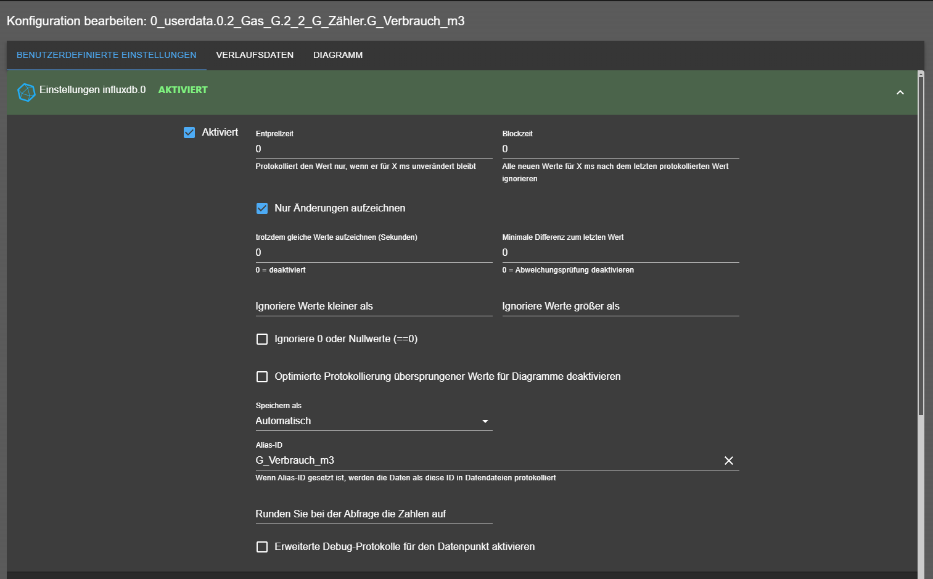Viewport: 933px width, 579px height.
Task: Click the dialog title Konfiguration bearbeiten
Action: pyautogui.click(x=236, y=21)
